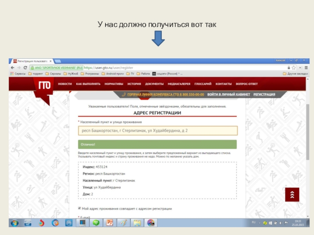Open the File Explorer folder taskbar icon

(x=137, y=223)
